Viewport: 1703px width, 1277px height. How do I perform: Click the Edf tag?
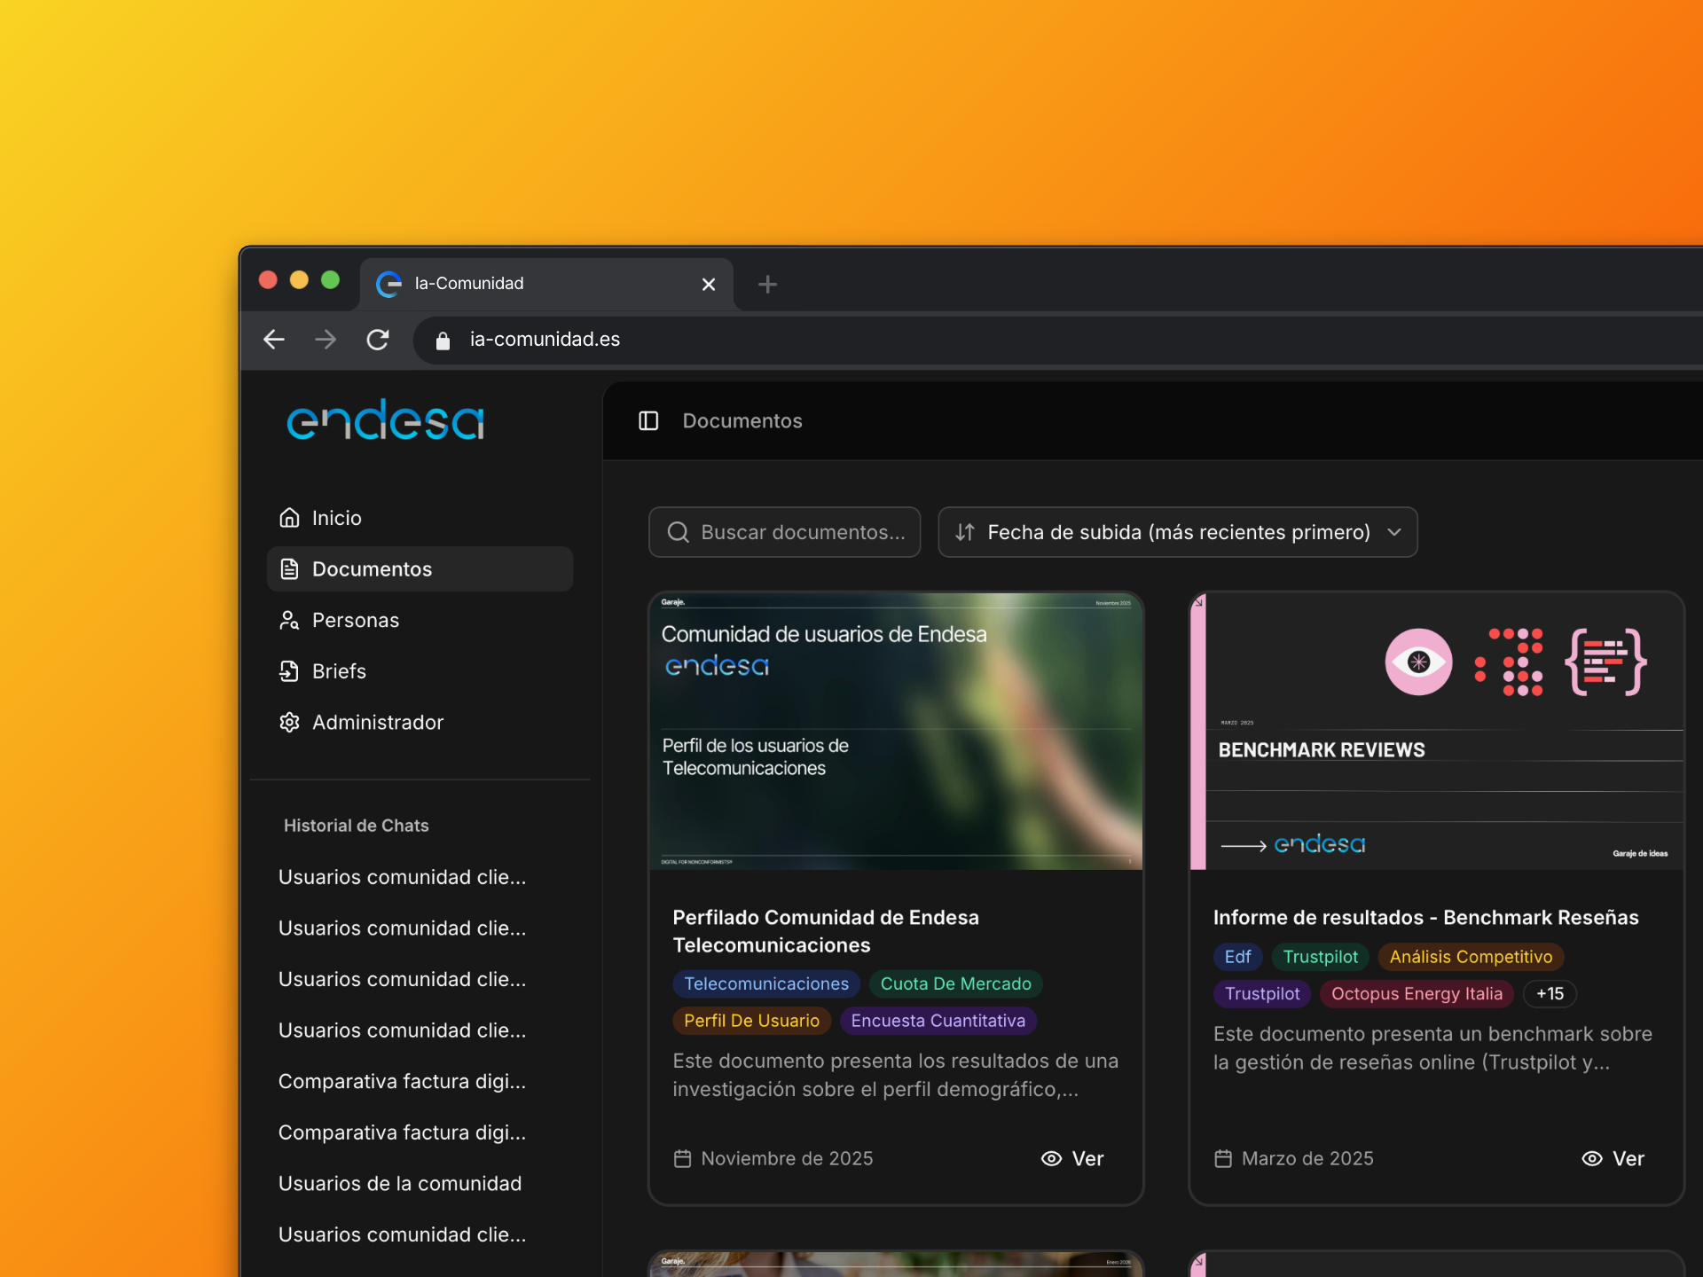click(1237, 957)
